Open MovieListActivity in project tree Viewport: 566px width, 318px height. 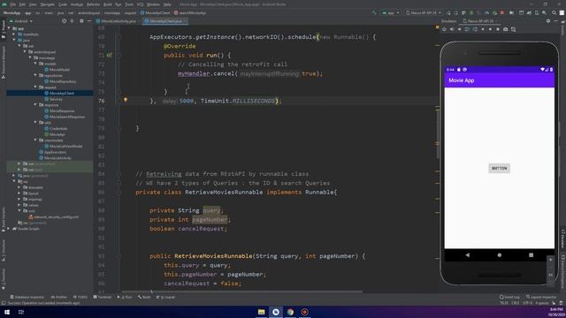point(57,158)
